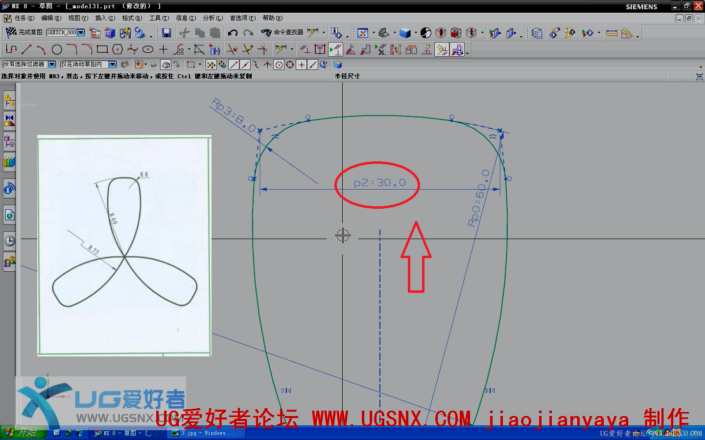
Task: Click the Constraints parallel-perpendicular icon
Action: [305, 49]
